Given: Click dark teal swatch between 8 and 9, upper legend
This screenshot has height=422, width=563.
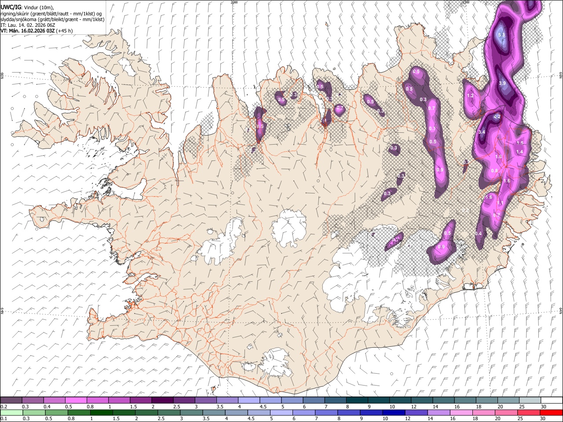Looking at the screenshot, I should [357, 400].
